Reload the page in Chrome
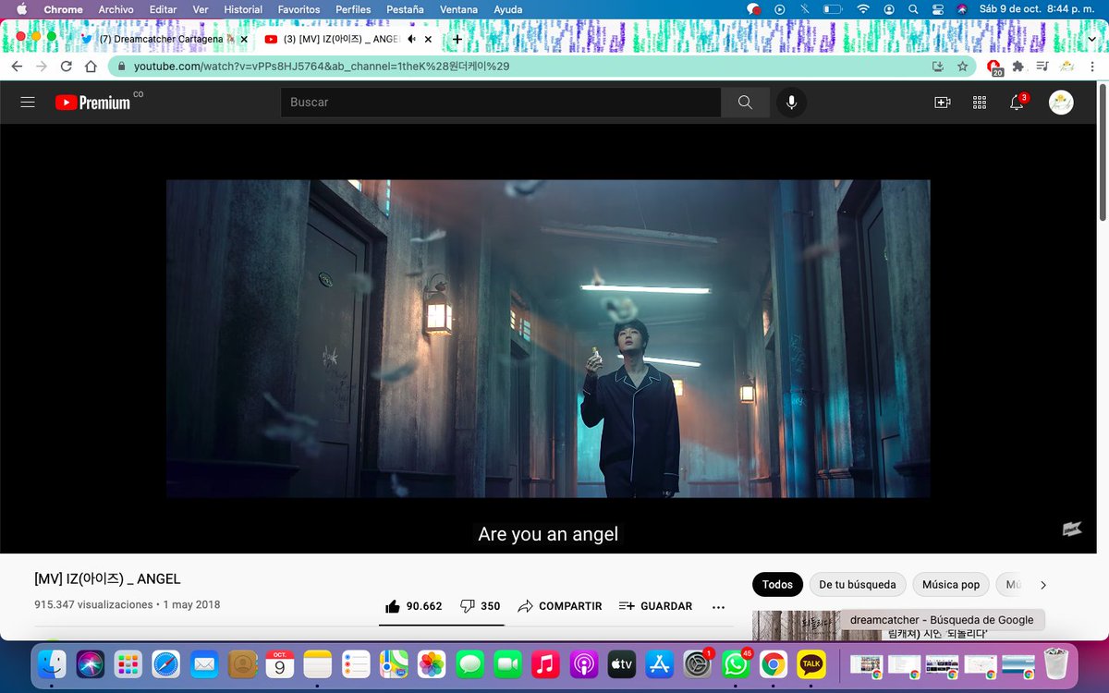Viewport: 1109px width, 693px height. click(66, 67)
